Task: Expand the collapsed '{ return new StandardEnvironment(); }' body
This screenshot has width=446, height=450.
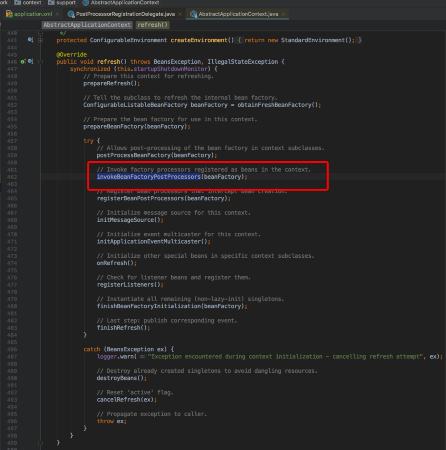Action: click(299, 40)
